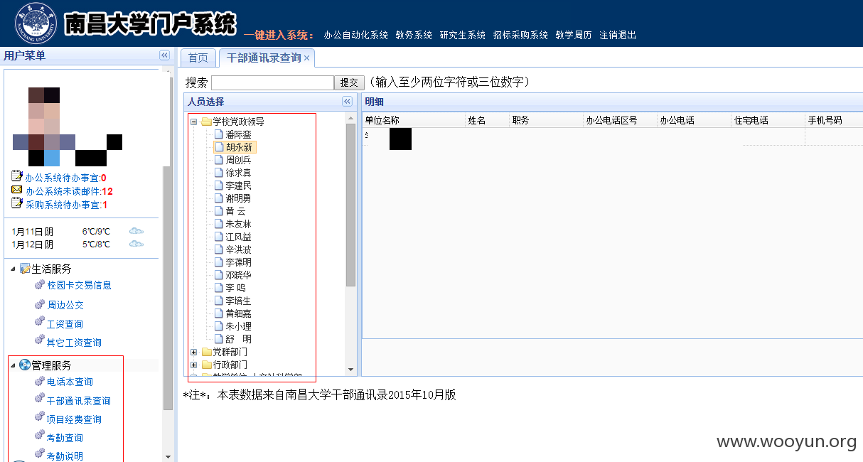Select 李建民 in the personnel tree
This screenshot has width=863, height=462.
(x=238, y=186)
